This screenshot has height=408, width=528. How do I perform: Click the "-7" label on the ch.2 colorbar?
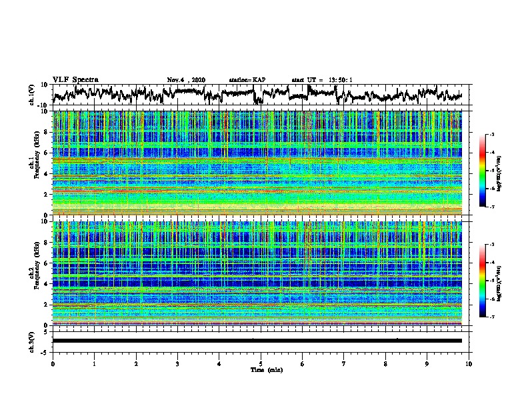[491, 317]
